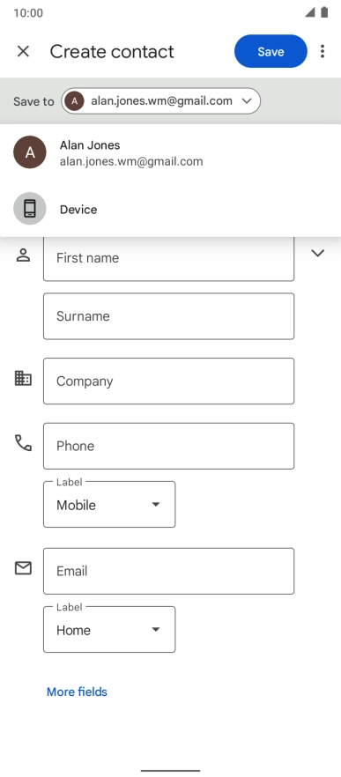Save the new contact
This screenshot has width=341, height=777.
[x=271, y=51]
